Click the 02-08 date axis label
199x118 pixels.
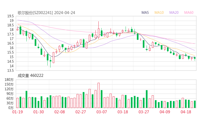59,112
